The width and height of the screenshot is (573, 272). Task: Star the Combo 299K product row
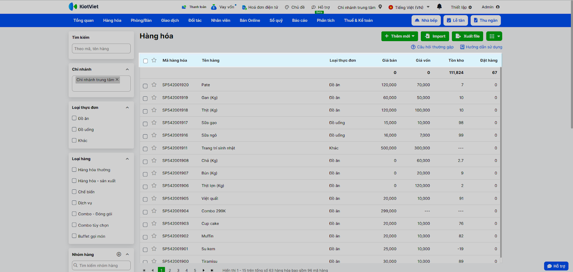point(154,211)
